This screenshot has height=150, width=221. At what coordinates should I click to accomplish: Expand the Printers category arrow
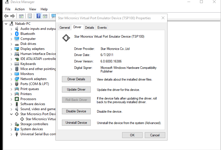11,94
